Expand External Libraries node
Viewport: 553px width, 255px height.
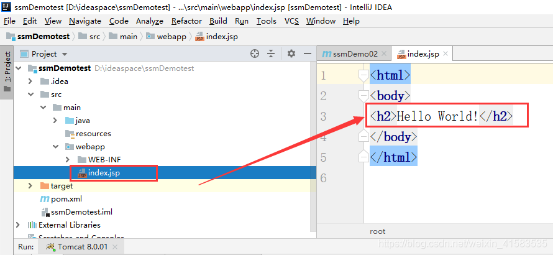(19, 225)
